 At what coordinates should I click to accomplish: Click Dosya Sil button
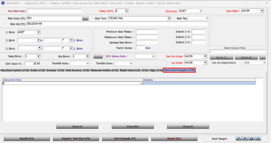coord(188,126)
